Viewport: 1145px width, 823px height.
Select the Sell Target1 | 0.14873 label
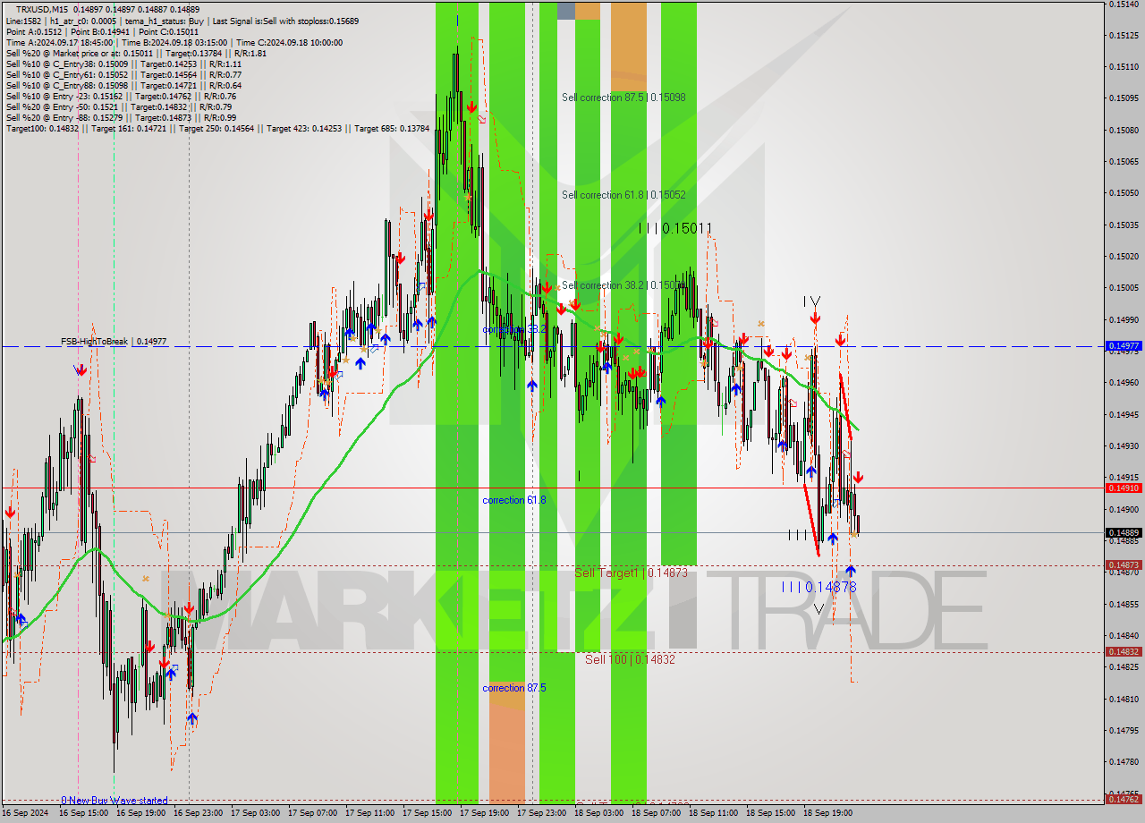pos(631,573)
